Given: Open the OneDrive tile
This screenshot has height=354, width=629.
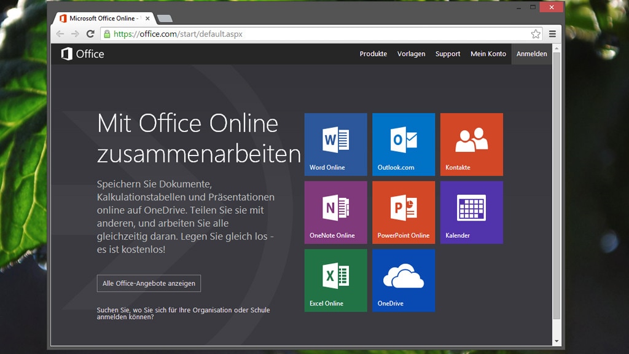Looking at the screenshot, I should (404, 280).
